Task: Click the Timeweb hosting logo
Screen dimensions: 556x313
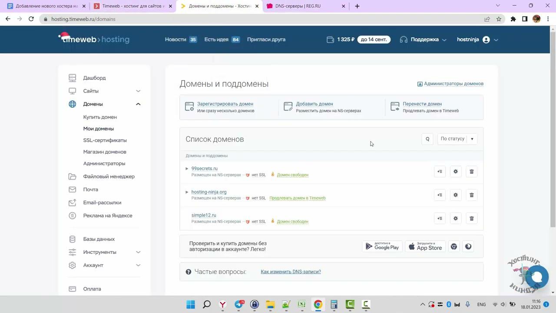Action: click(x=94, y=39)
